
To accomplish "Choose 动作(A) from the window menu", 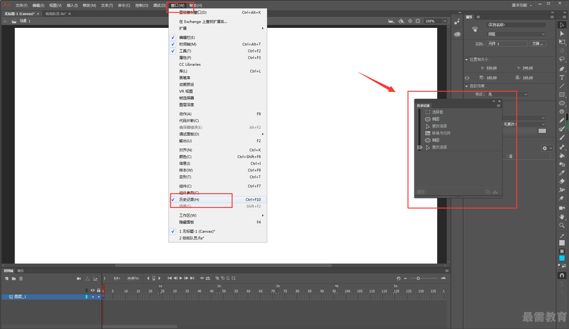I will [218, 114].
